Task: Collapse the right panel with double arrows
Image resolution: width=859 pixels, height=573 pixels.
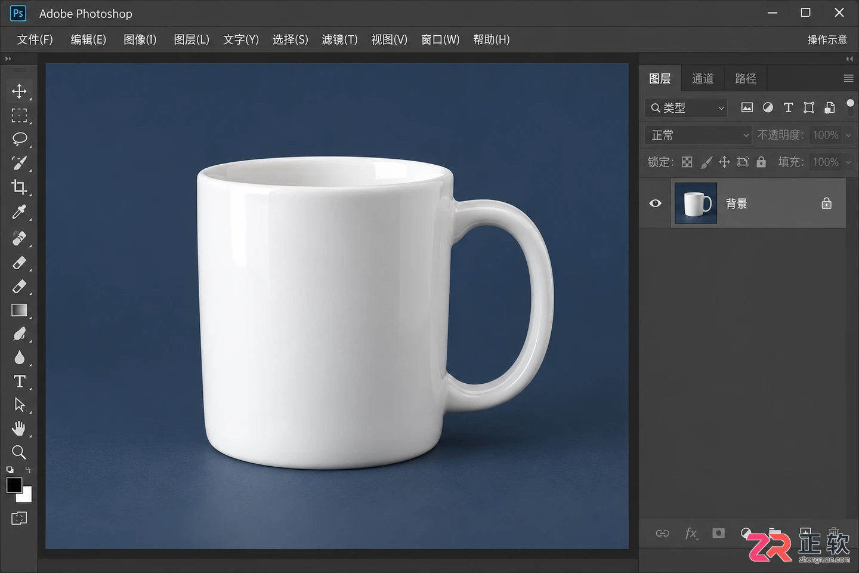Action: click(849, 58)
